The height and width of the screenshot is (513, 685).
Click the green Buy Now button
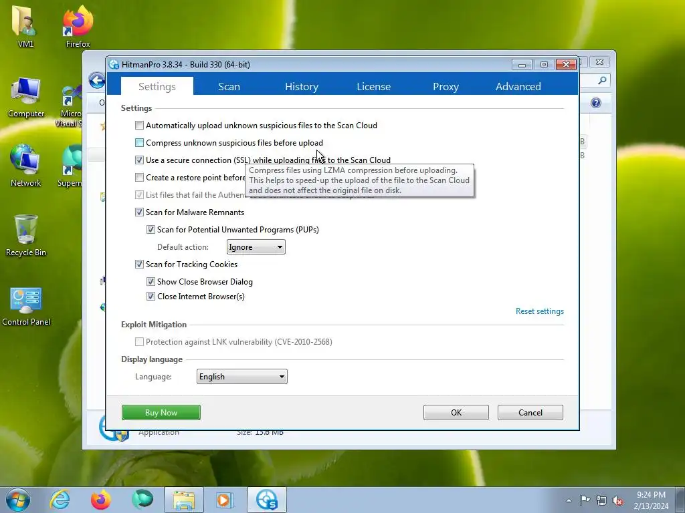point(161,413)
